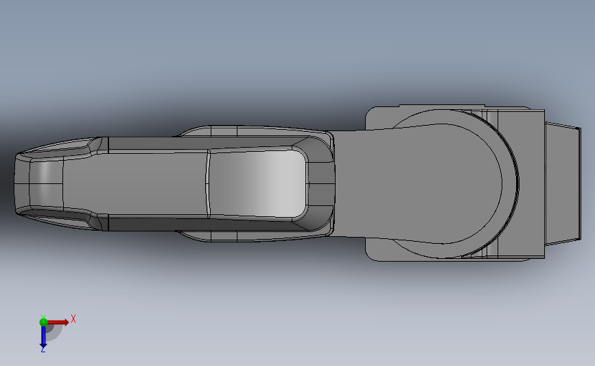Click the green Y axis ball of triad
Screen dimensions: 595x366
click(43, 322)
